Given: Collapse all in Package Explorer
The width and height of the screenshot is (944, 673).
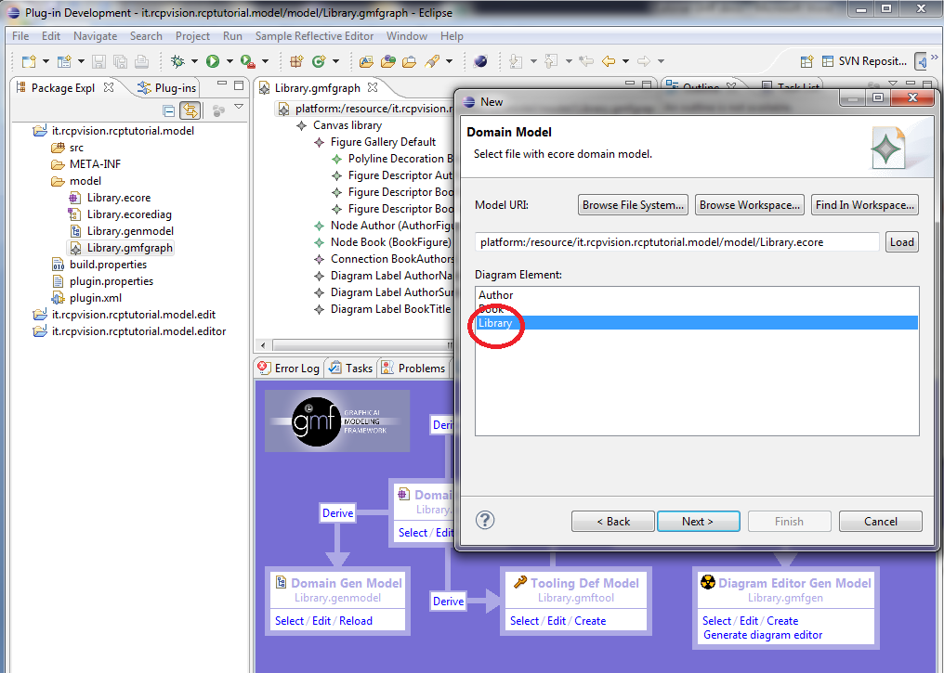Looking at the screenshot, I should 169,110.
